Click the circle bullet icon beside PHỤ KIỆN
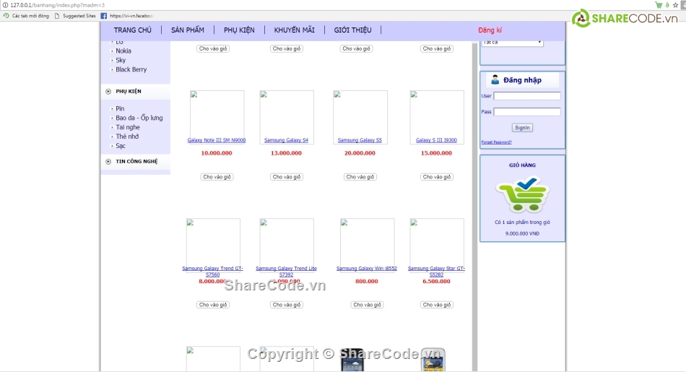 108,92
